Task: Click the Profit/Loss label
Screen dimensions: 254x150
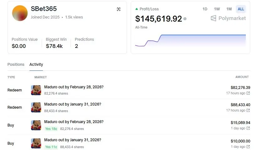Action: [x=149, y=9]
